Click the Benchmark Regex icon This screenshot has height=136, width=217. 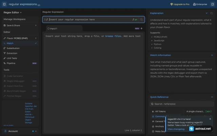point(4,91)
